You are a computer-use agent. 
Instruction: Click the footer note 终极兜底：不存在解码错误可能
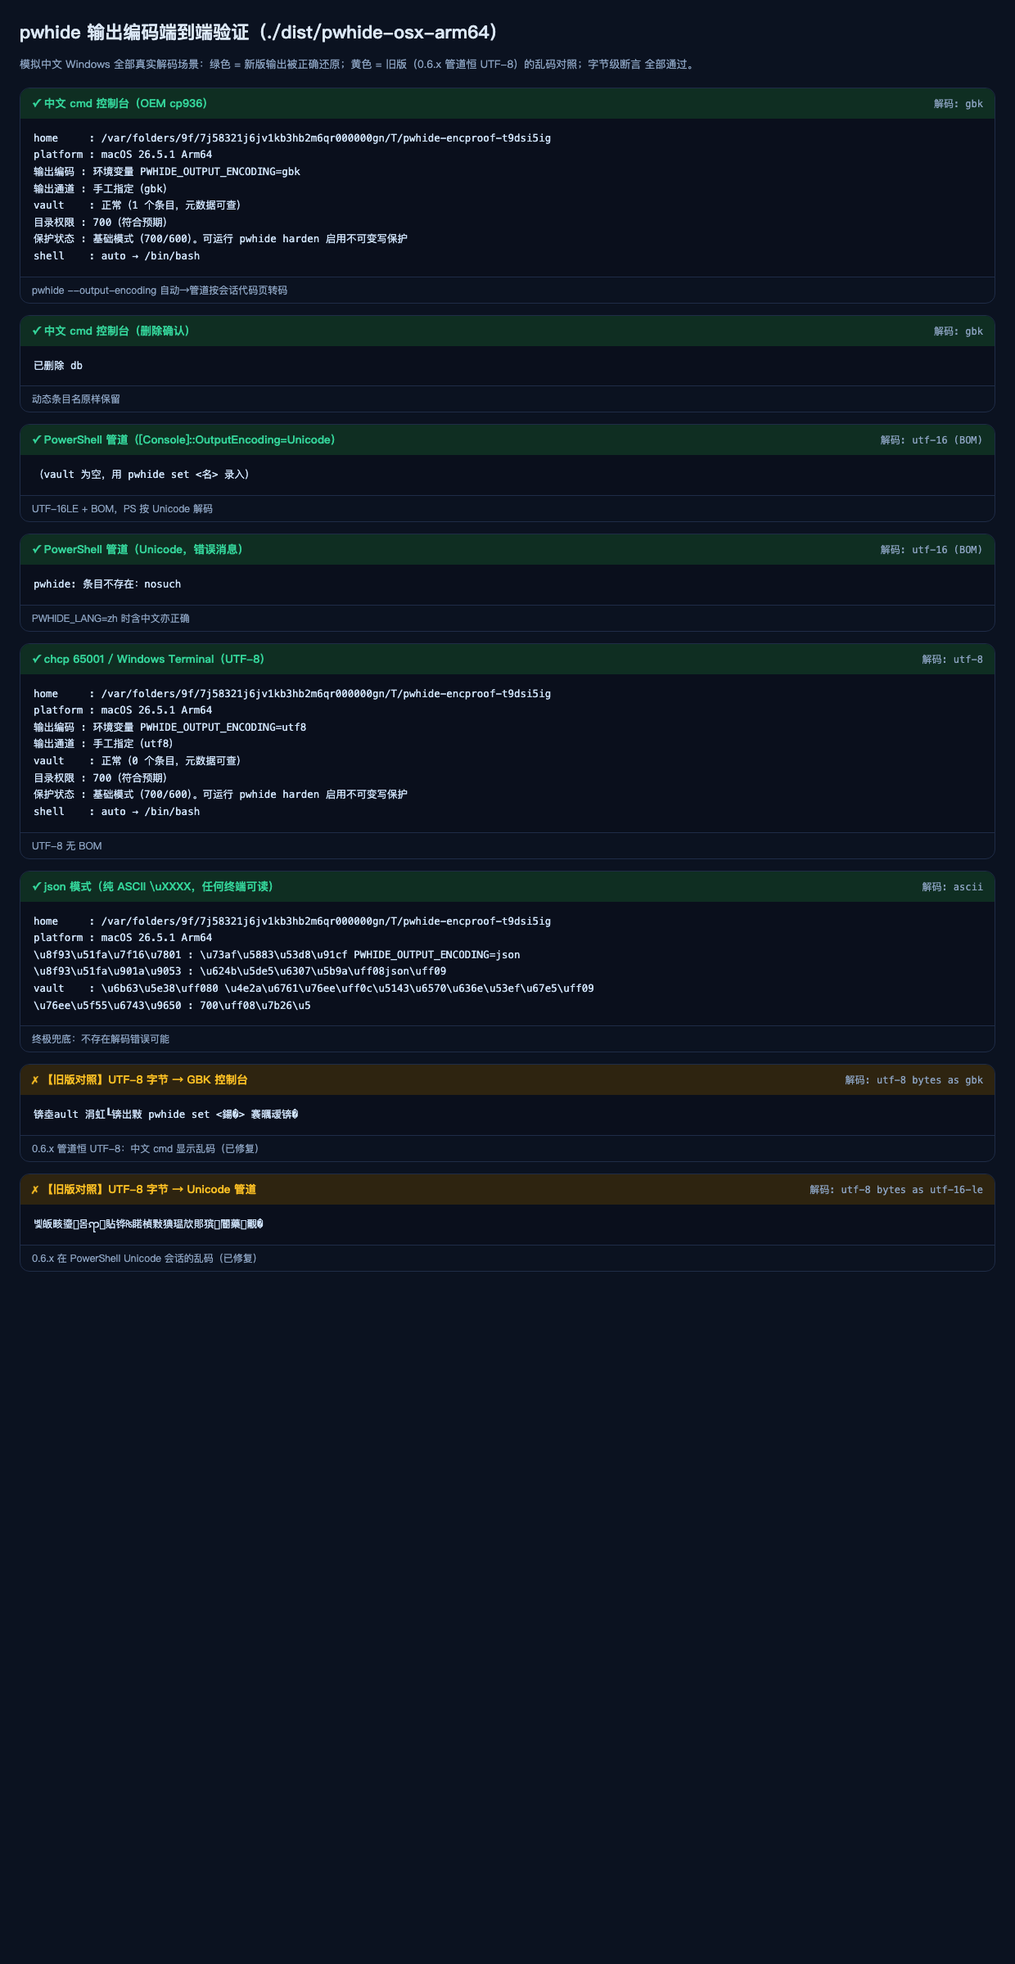click(x=101, y=1038)
